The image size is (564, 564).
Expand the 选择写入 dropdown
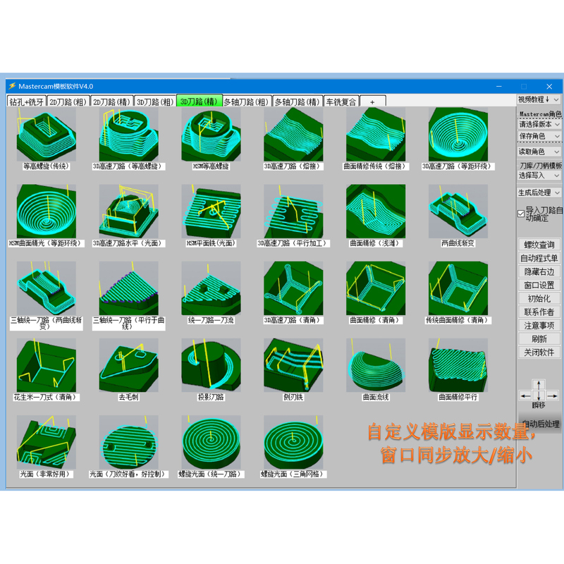539,176
